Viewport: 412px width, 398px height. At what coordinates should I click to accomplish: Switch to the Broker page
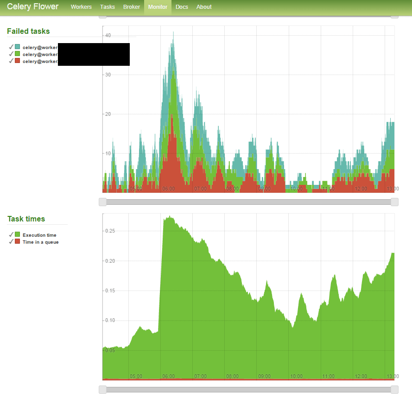pos(131,7)
